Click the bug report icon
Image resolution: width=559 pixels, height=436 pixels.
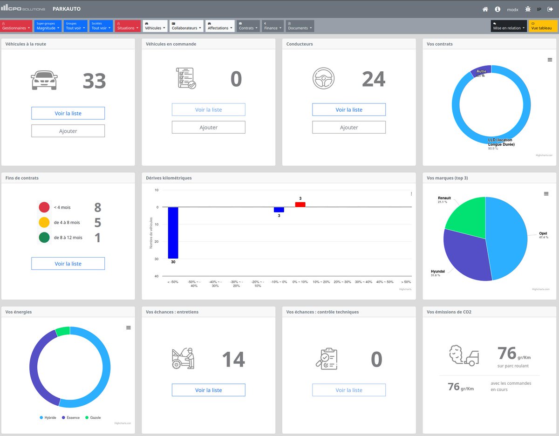pyautogui.click(x=528, y=9)
